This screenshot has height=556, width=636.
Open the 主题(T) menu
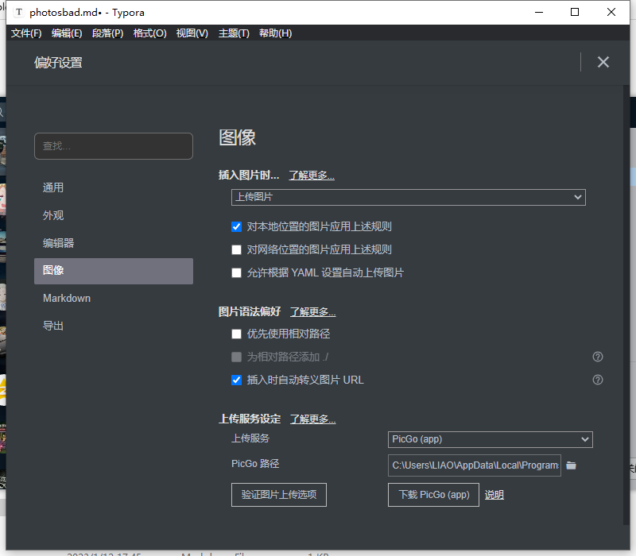pos(234,33)
